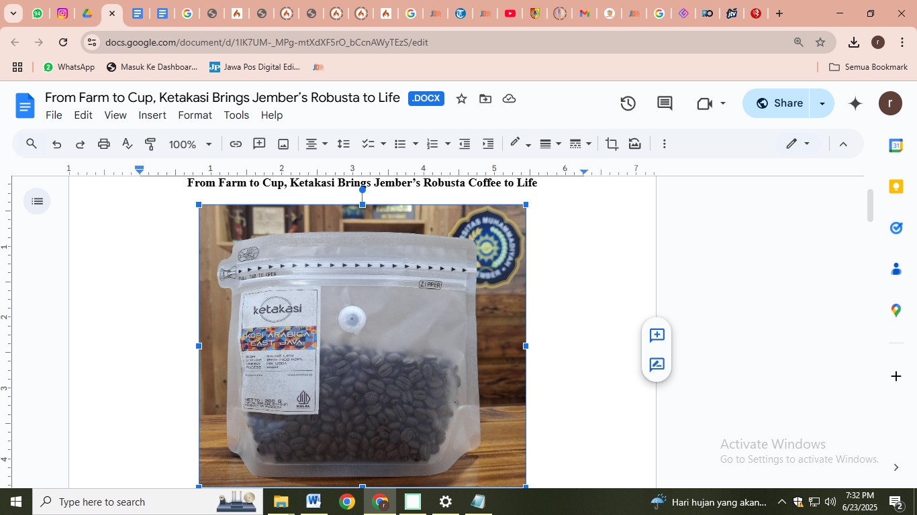Get add-ons plus icon
Viewport: 917px width, 515px height.
[896, 376]
